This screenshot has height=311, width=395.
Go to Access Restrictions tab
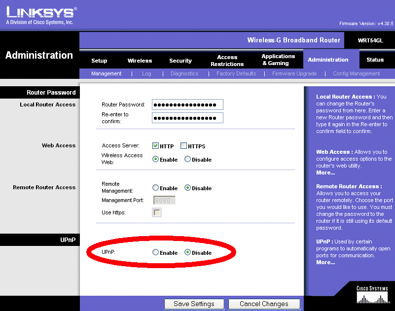coord(227,61)
